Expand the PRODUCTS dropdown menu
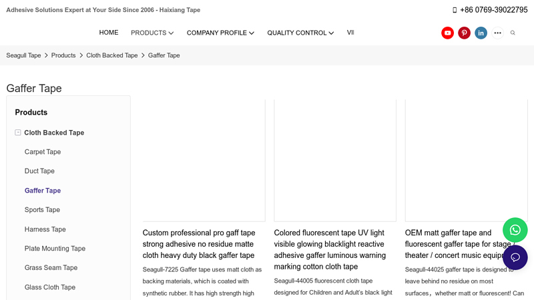The width and height of the screenshot is (534, 300). [152, 33]
